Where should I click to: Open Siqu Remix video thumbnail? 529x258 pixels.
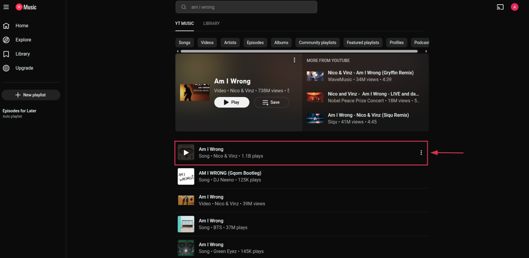(315, 118)
